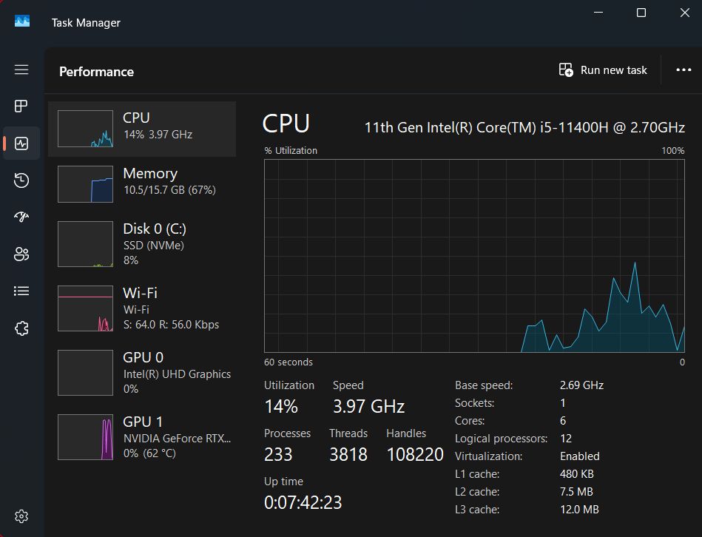This screenshot has width=702, height=537.
Task: Open the three-dot more options menu
Action: pyautogui.click(x=684, y=70)
